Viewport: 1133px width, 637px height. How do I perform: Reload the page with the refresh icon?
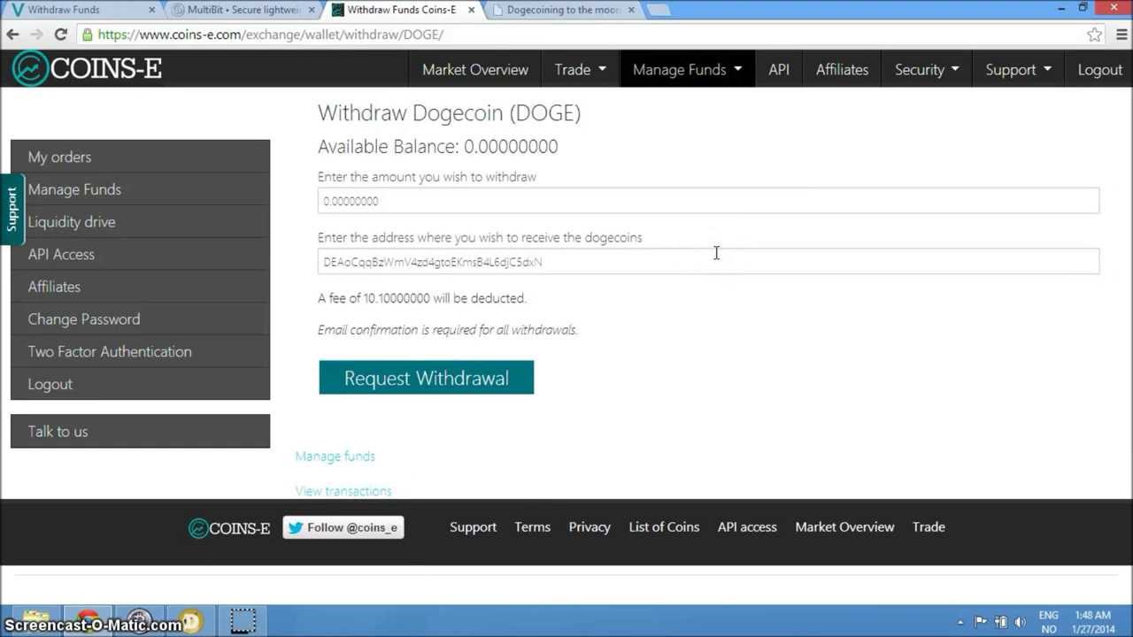tap(60, 35)
